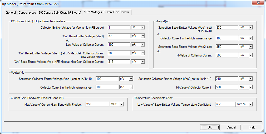Close the Bjt Model dialog
The height and width of the screenshot is (134, 266).
pyautogui.click(x=258, y=3)
